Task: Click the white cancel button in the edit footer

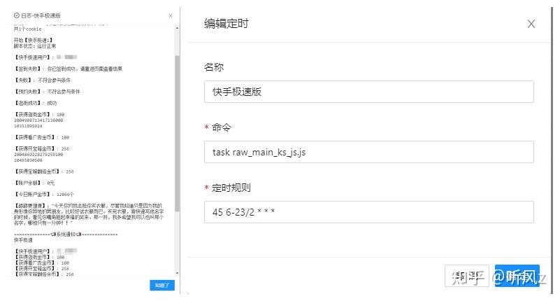Action: pos(466,276)
